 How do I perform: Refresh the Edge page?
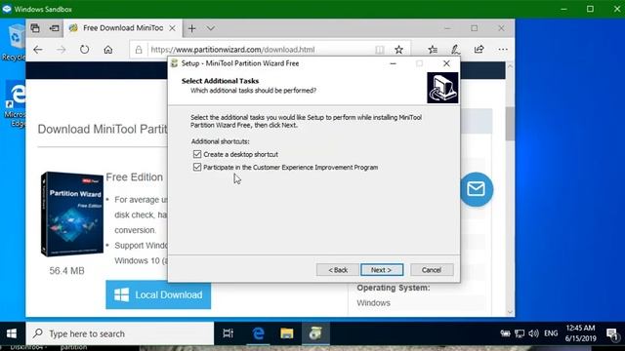[84, 50]
